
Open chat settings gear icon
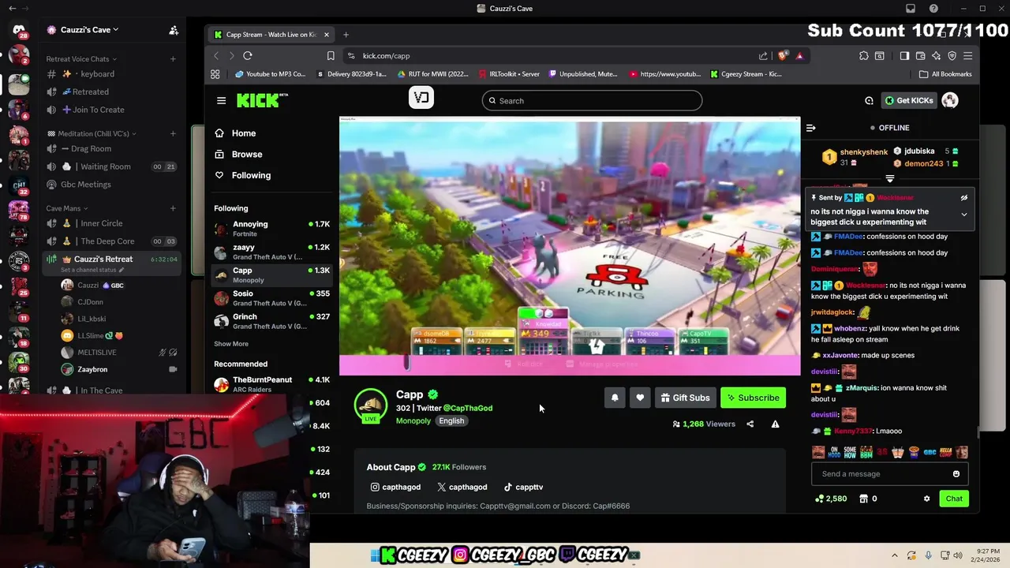click(x=927, y=499)
